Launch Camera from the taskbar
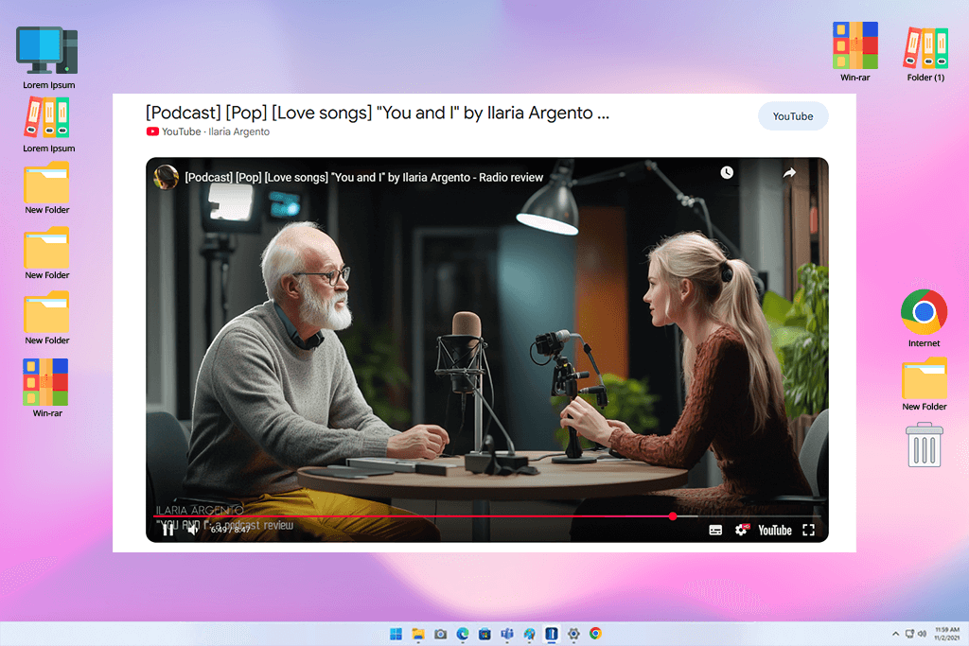 441,634
